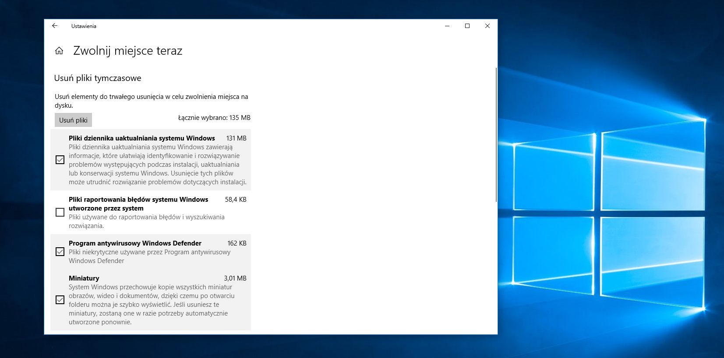724x358 pixels.
Task: Uncheck Pliki dziennika uaktualniania systemu Windows
Action: click(x=60, y=160)
